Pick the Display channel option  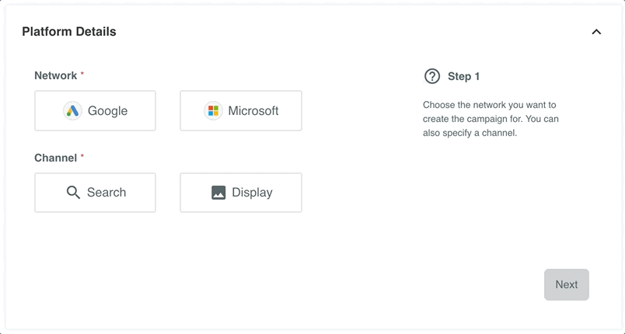241,193
